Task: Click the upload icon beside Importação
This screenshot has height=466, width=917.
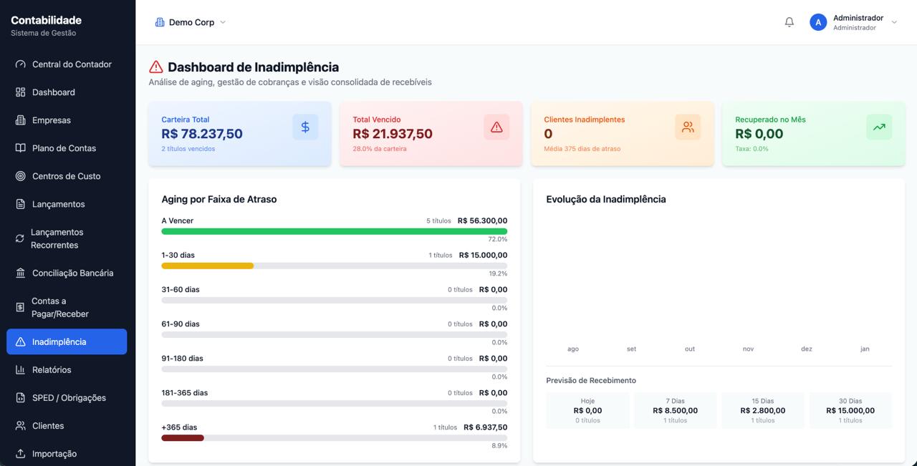Action: tap(20, 454)
